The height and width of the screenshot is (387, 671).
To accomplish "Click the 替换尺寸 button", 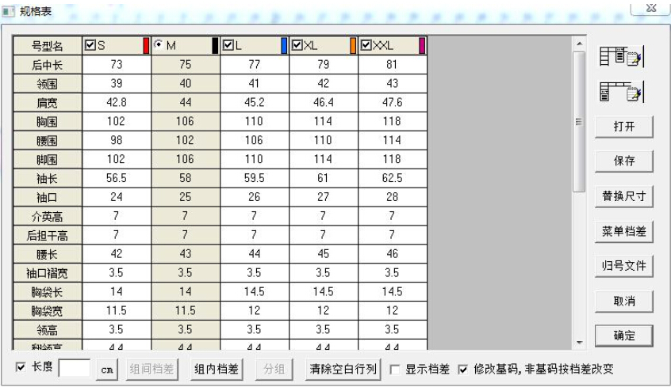I will point(623,196).
